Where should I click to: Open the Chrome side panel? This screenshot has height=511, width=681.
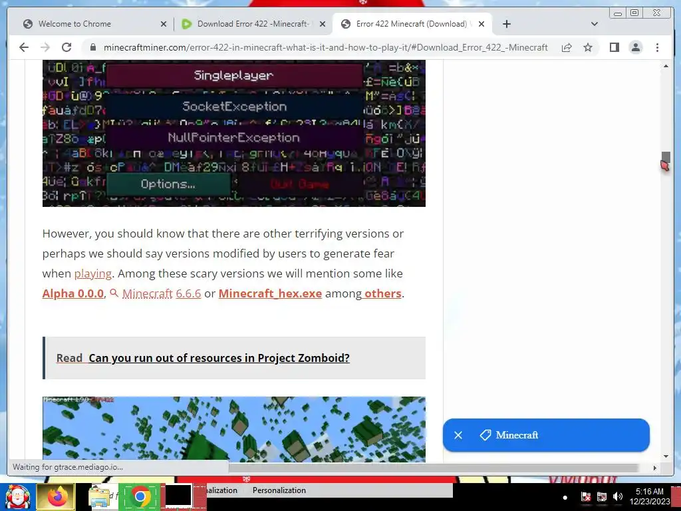(614, 47)
